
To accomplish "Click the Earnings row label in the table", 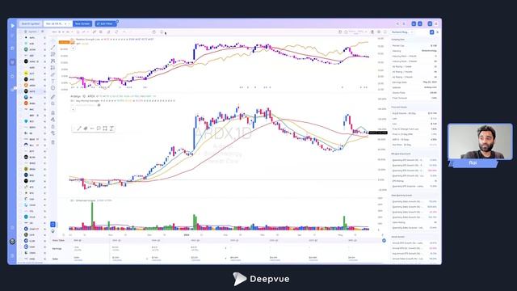I will (x=57, y=248).
